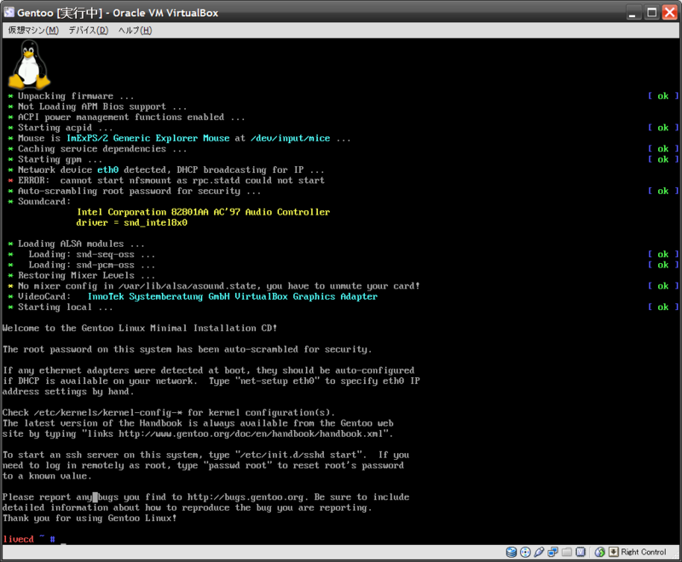Click the eth0 device name in the Network device line
The height and width of the screenshot is (562, 682).
[x=108, y=169]
